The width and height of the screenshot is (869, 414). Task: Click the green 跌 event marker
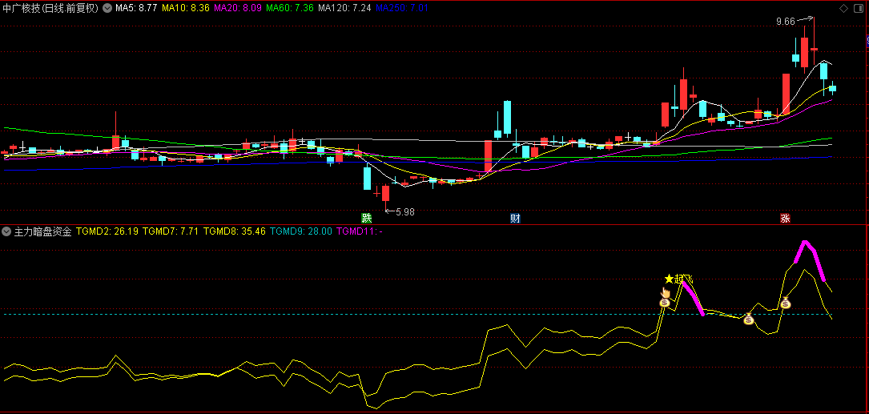click(x=366, y=218)
